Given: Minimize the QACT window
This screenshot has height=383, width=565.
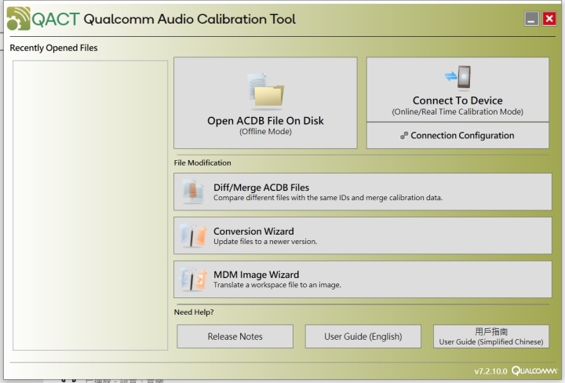Looking at the screenshot, I should pos(531,19).
